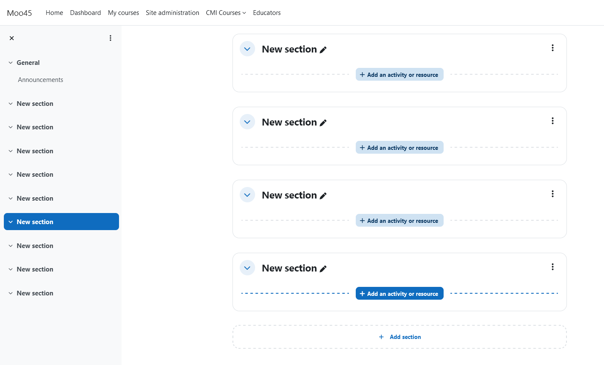
Task: Add an activity in the third card
Action: point(400,221)
